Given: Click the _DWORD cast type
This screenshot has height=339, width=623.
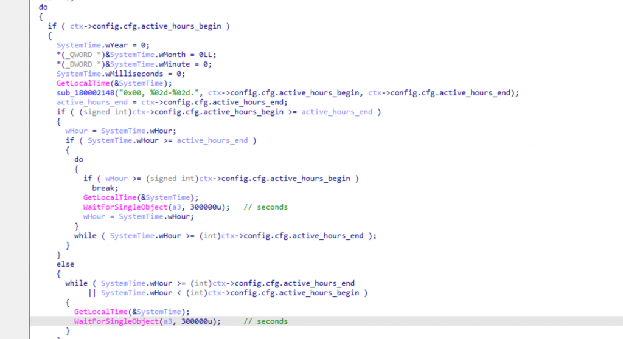Looking at the screenshot, I should [x=78, y=64].
